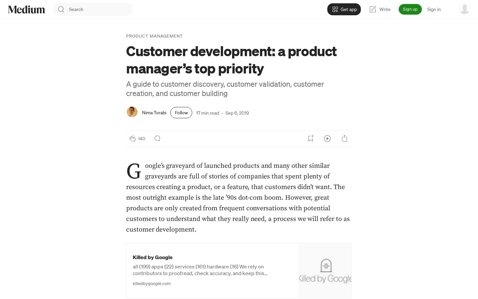Open the Killed by Google link card
This screenshot has height=299, width=478.
(x=239, y=270)
